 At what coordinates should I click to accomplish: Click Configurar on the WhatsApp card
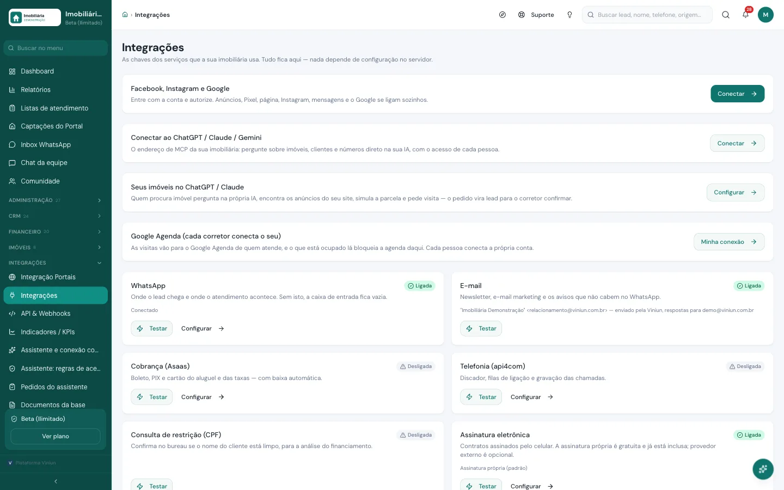(203, 328)
